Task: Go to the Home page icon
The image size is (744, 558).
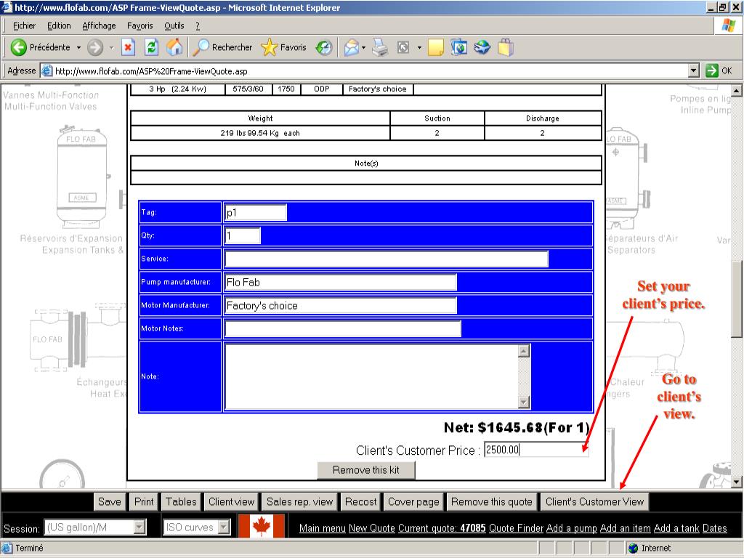Action: point(174,47)
